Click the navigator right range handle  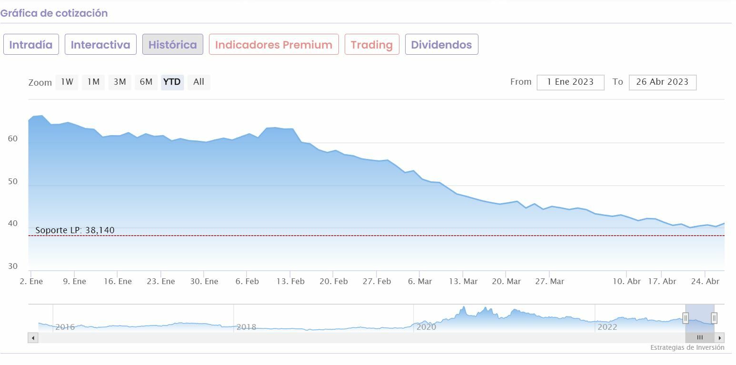coord(714,318)
